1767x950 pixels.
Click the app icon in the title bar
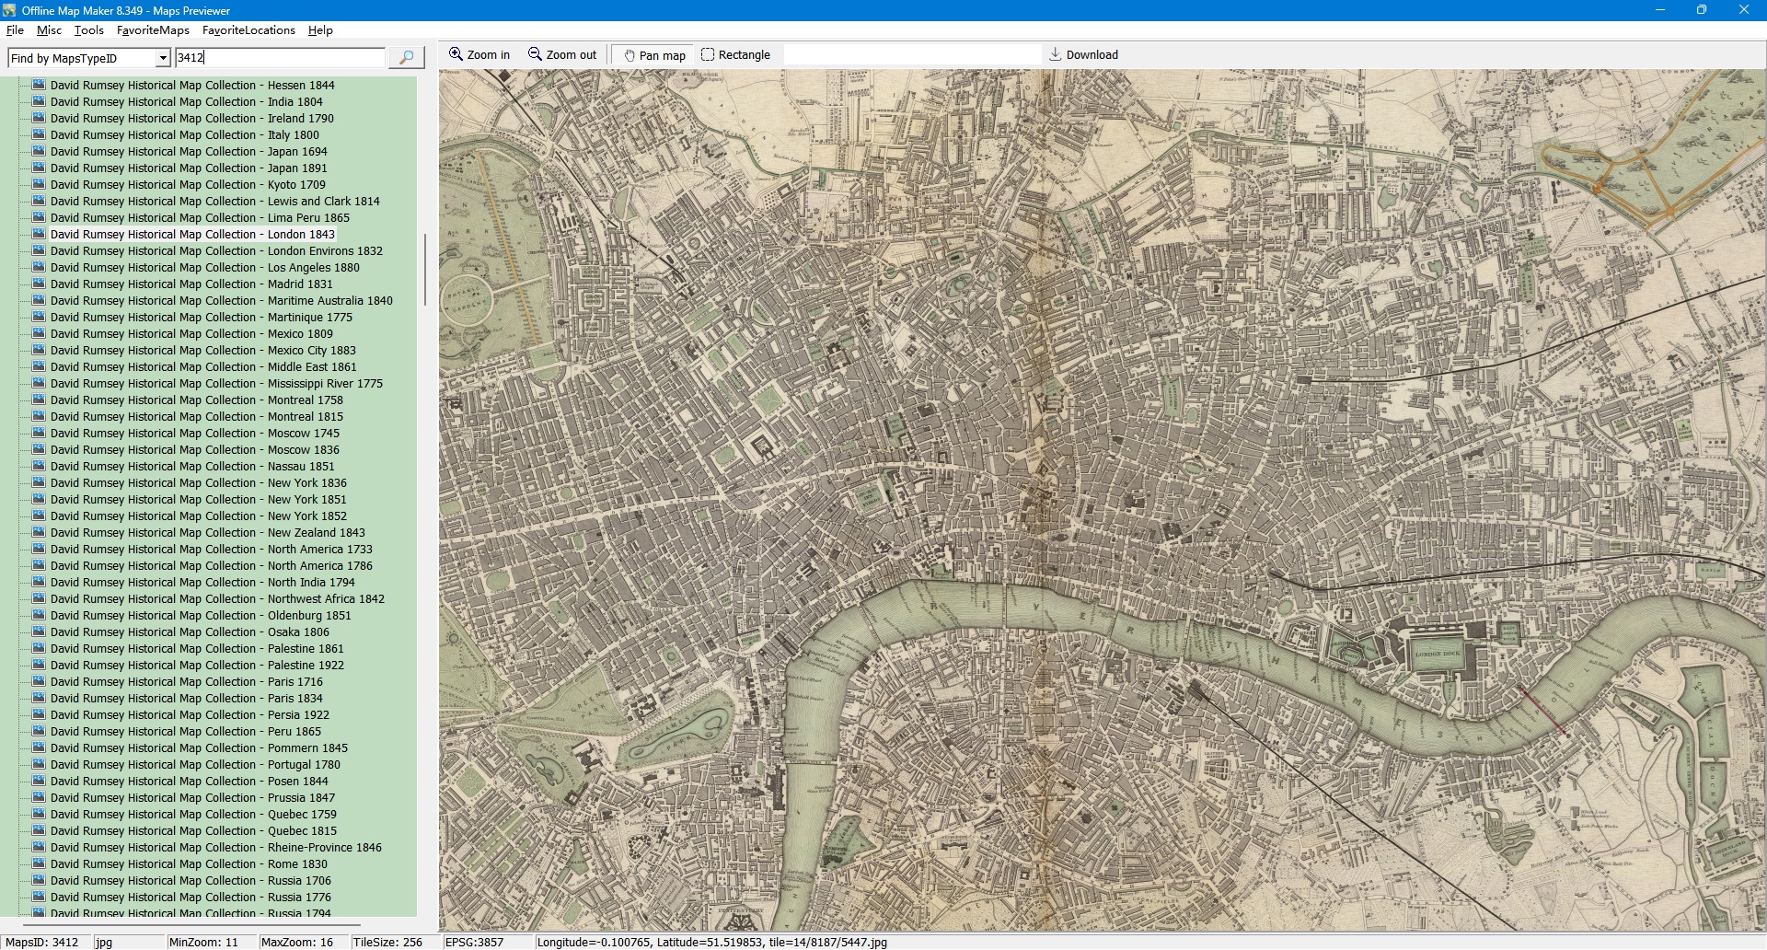point(9,10)
